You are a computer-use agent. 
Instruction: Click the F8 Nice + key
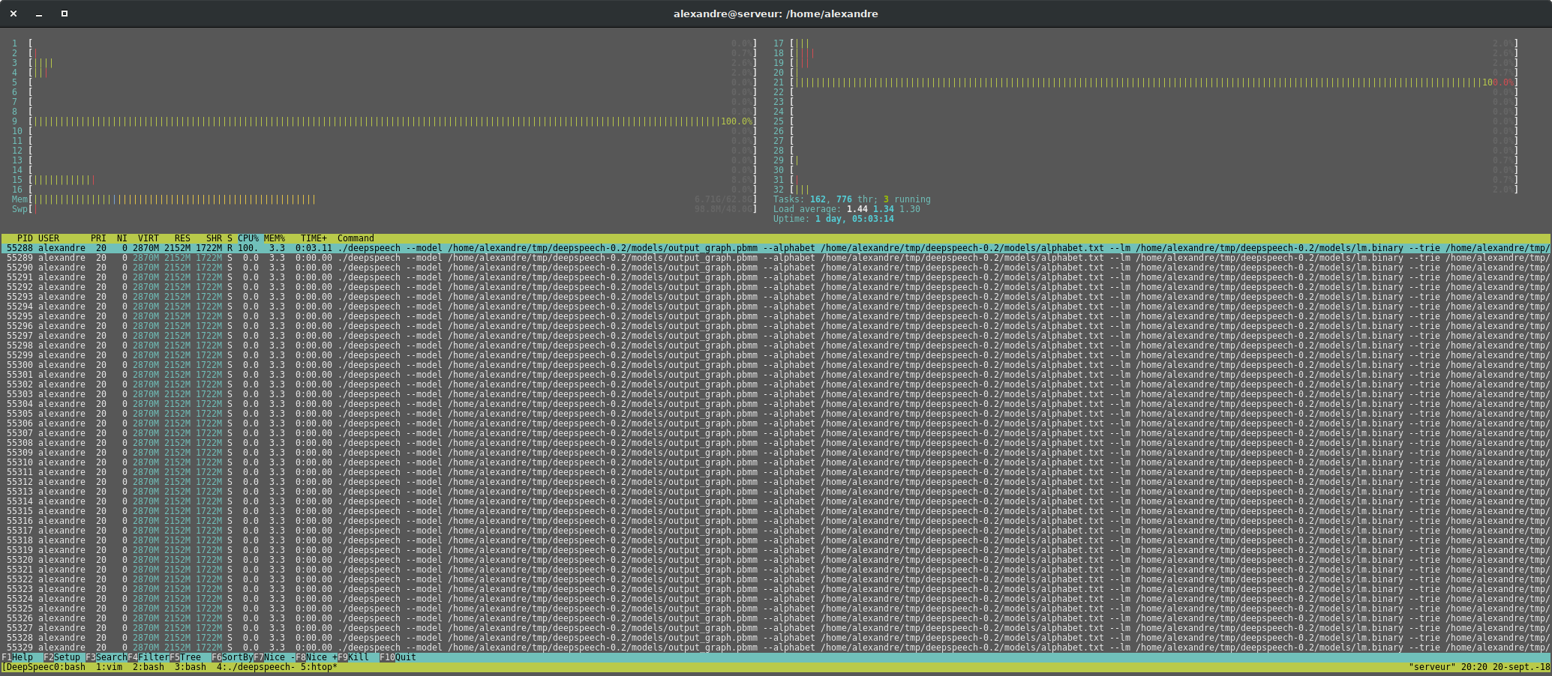[x=317, y=657]
